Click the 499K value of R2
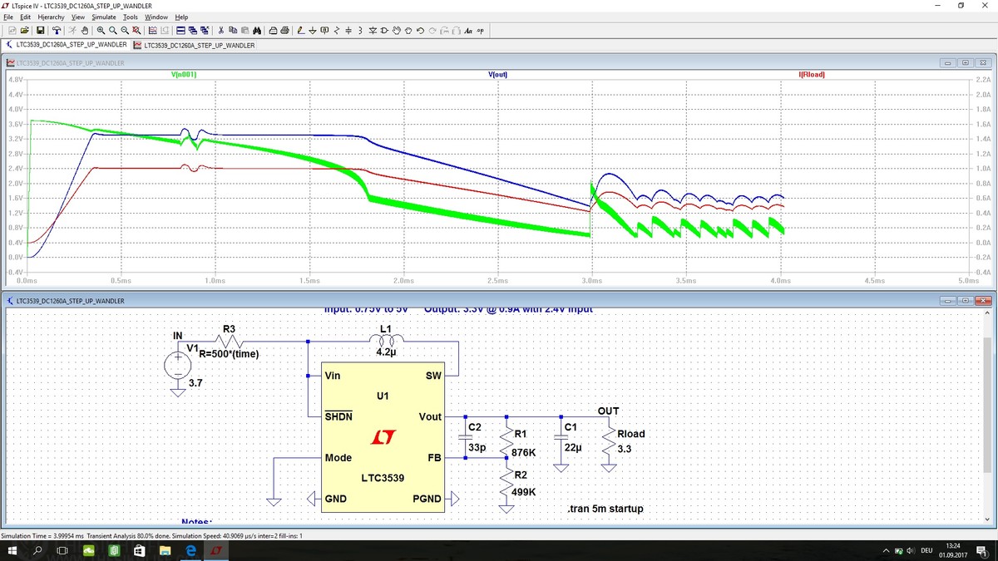This screenshot has width=998, height=561. coord(526,492)
